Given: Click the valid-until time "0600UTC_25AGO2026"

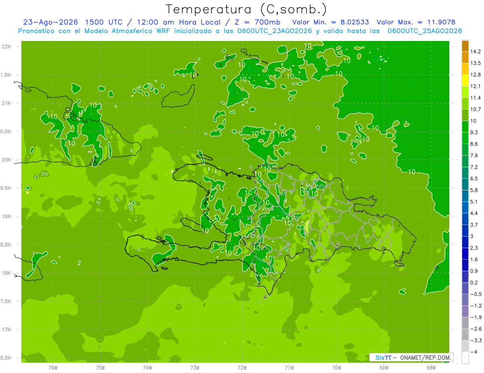Looking at the screenshot, I should (x=424, y=31).
